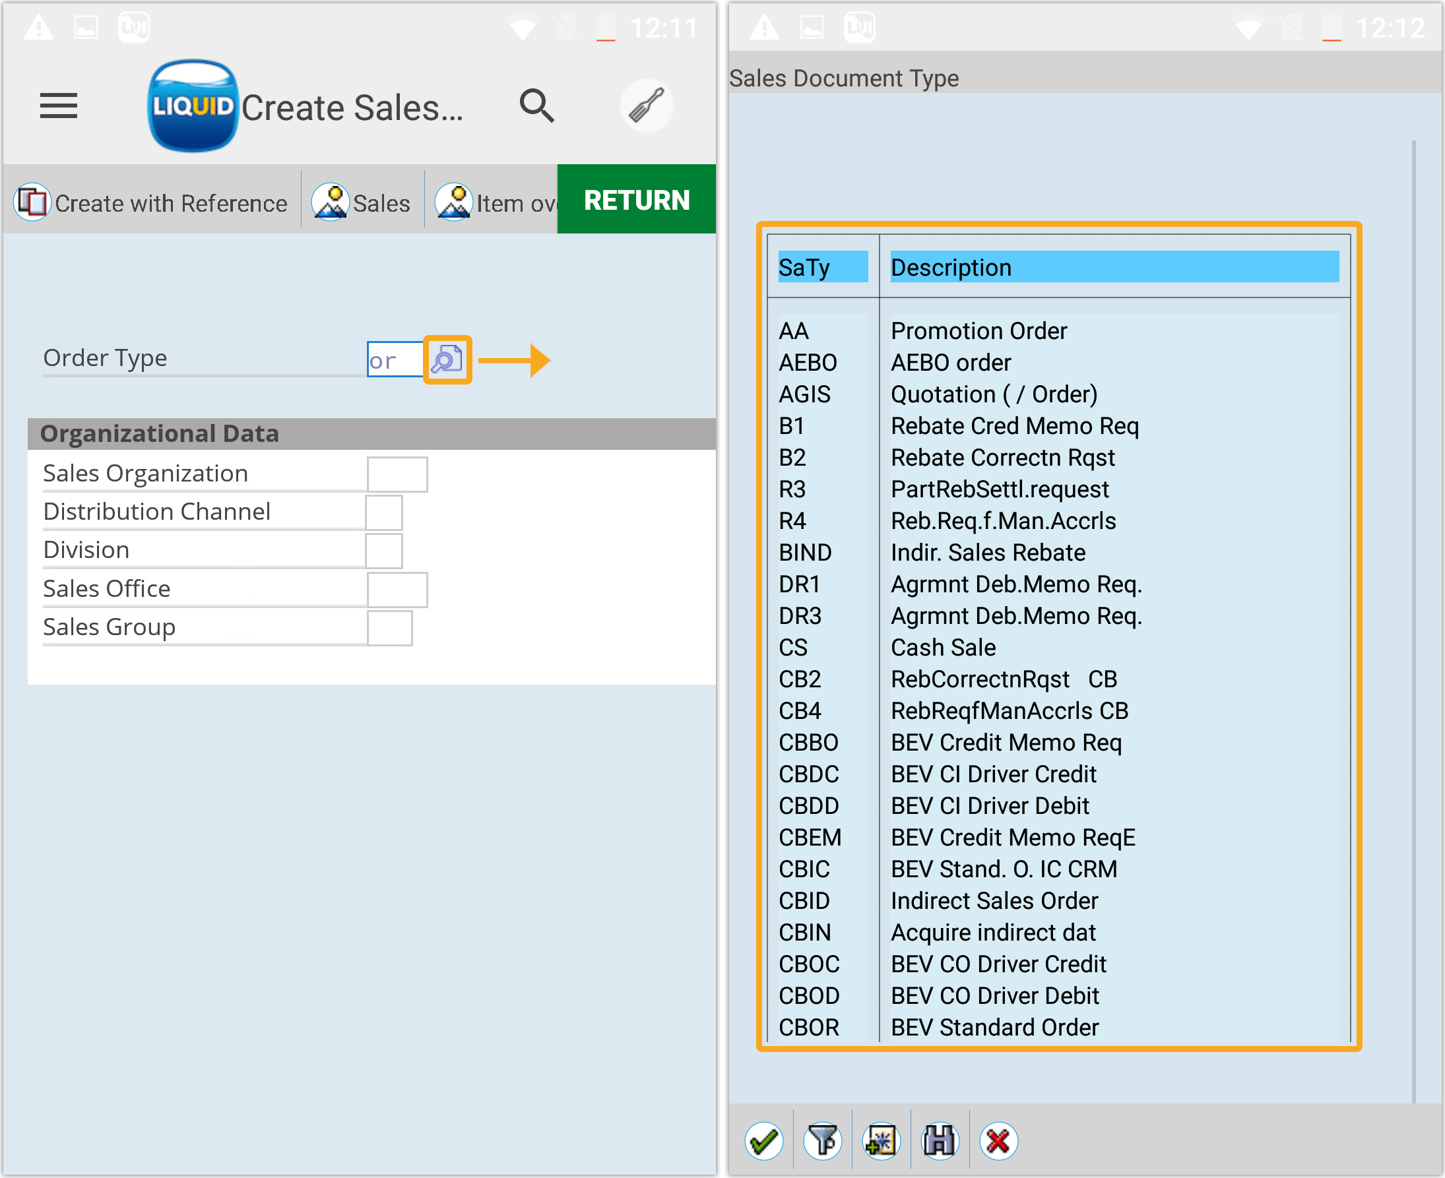Click the Order Type search help icon

[447, 359]
